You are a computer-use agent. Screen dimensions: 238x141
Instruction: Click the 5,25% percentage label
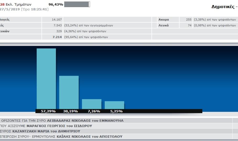[x=115, y=111]
